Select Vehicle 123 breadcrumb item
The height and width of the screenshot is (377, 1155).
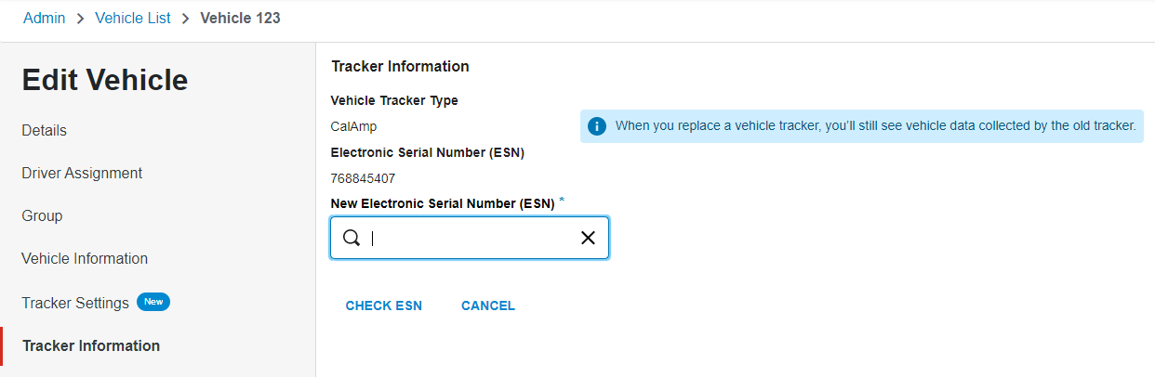(x=240, y=19)
